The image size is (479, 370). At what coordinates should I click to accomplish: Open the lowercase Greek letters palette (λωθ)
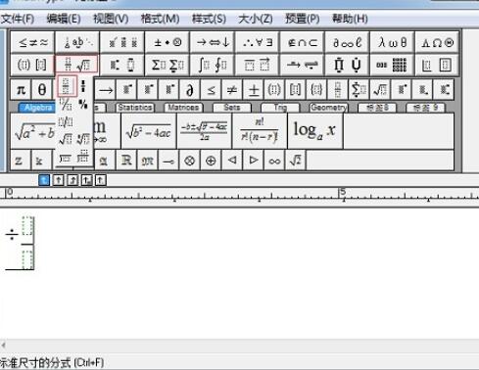392,42
